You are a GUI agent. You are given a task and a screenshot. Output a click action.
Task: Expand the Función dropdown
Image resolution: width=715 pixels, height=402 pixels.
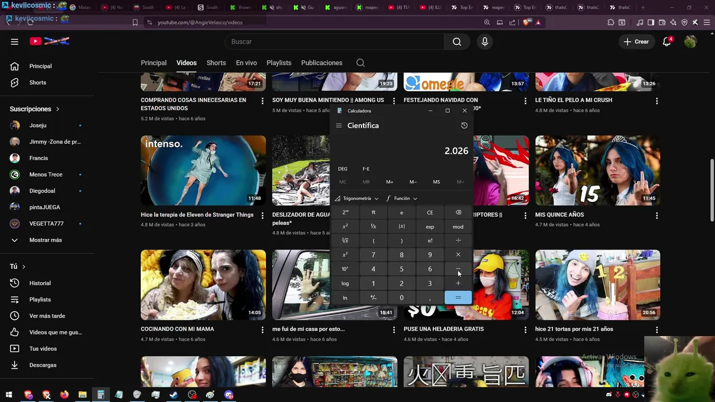(402, 198)
